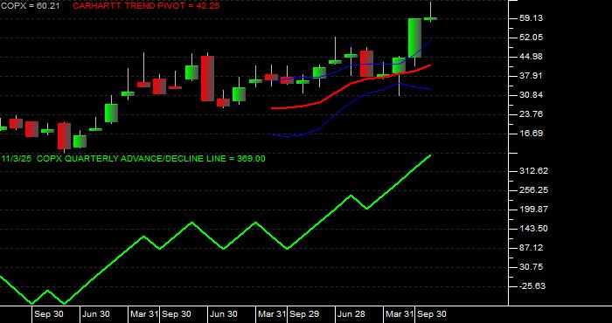
Task: Click the -25.63 advance/decline axis value
Action: (x=532, y=286)
